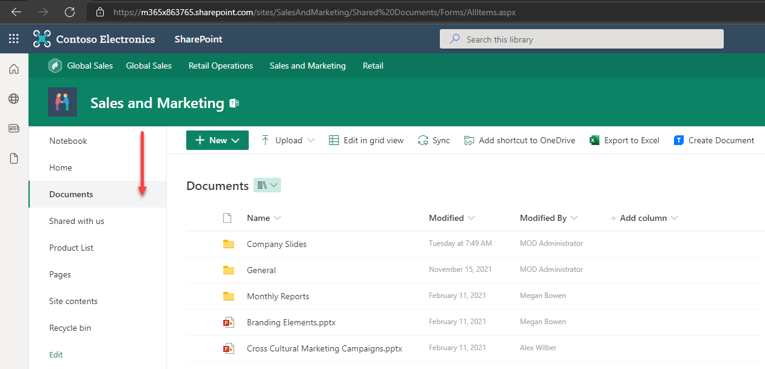Click the Add shortcut to OneDrive icon
The height and width of the screenshot is (369, 765).
[x=468, y=140]
